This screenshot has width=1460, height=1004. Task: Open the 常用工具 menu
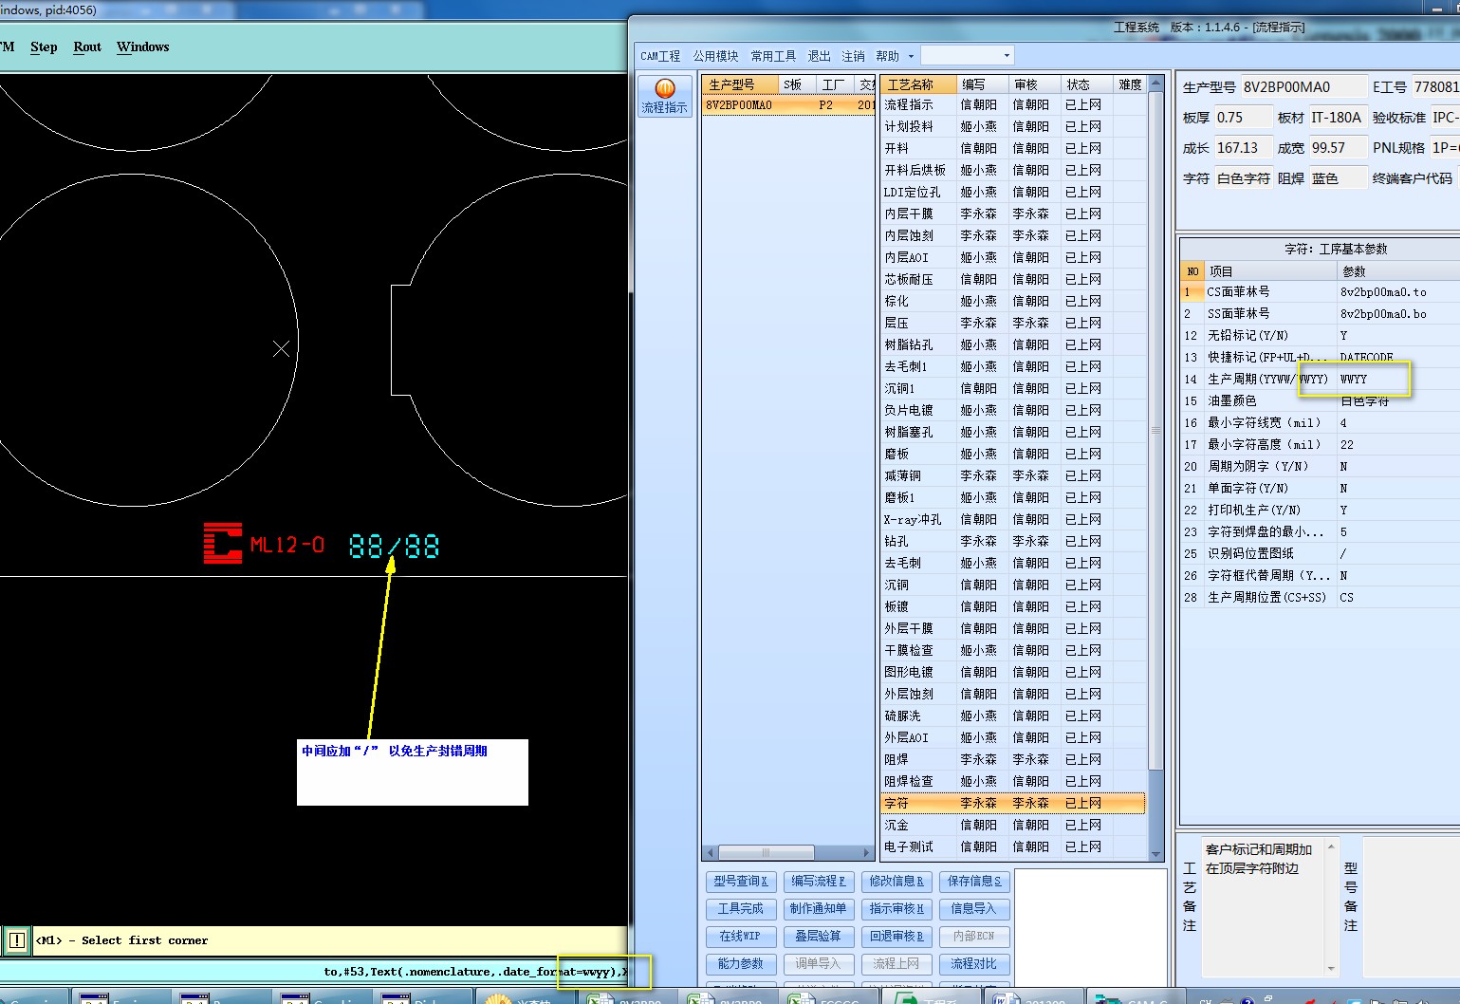tap(773, 56)
